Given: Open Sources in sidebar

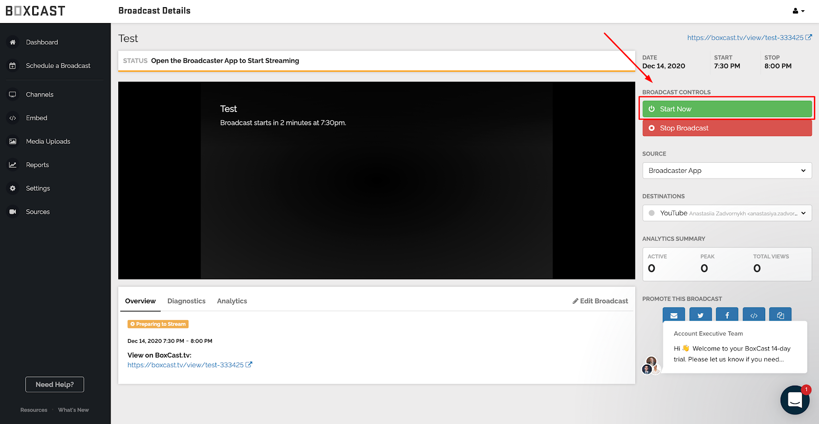Looking at the screenshot, I should coord(38,212).
